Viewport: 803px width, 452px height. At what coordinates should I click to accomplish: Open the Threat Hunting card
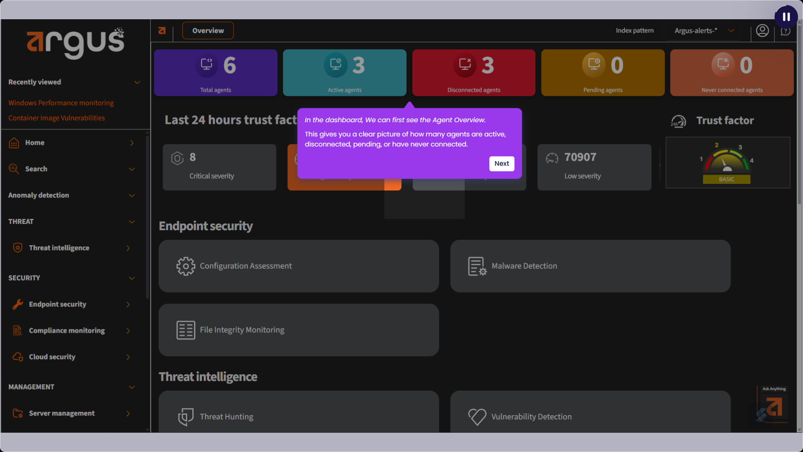pyautogui.click(x=299, y=412)
